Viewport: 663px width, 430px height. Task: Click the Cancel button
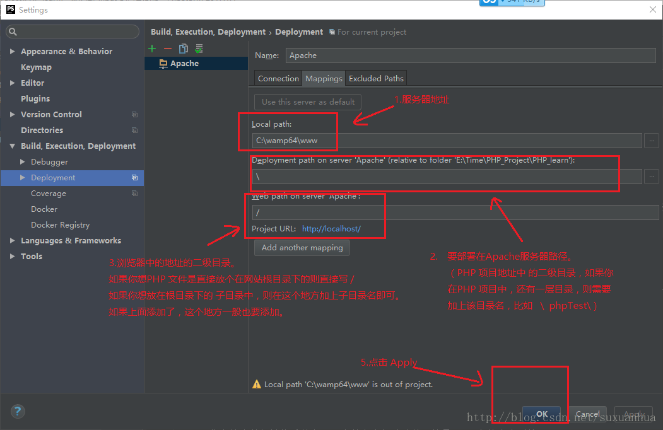tap(588, 414)
